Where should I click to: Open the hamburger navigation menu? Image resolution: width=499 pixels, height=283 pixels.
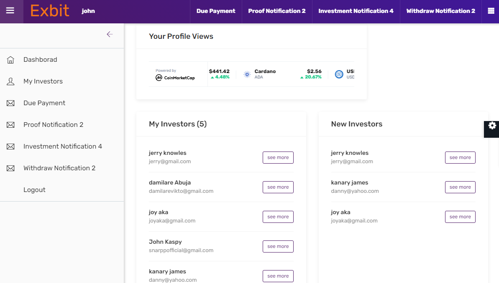(11, 11)
